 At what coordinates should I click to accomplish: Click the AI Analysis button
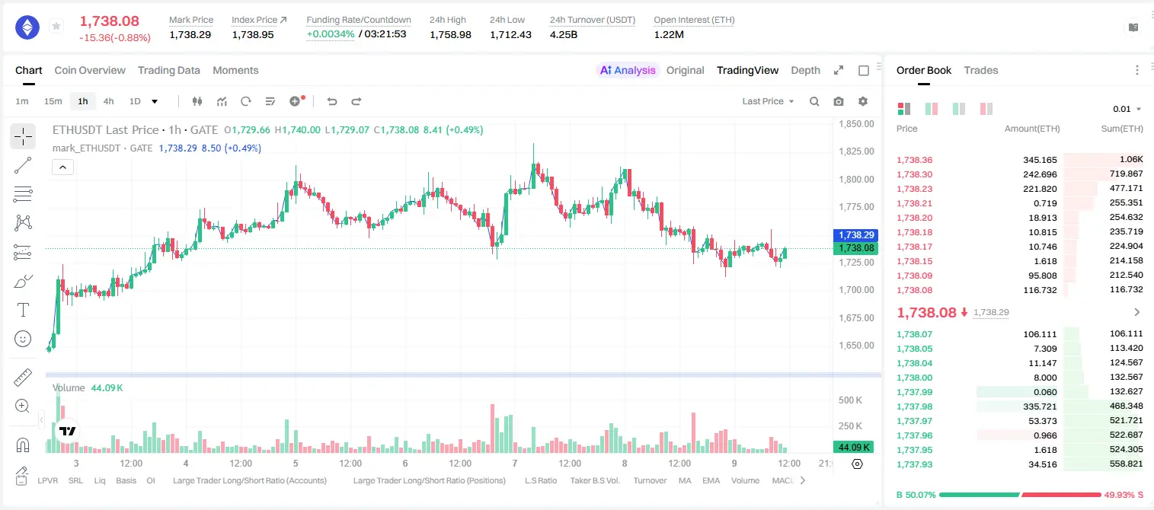627,70
